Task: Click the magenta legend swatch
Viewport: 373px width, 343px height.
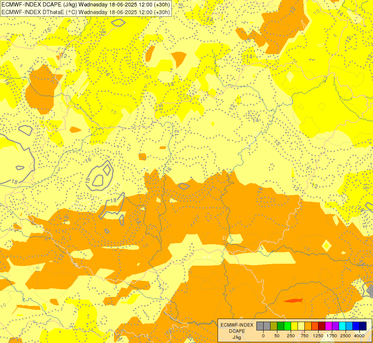Action: [x=329, y=326]
